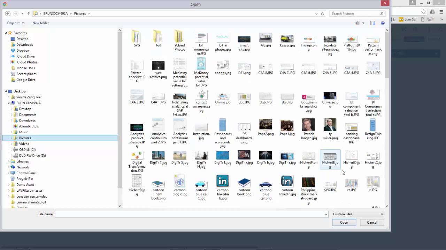The height and width of the screenshot is (250, 446).
Task: Select the fod folder
Action: pos(159,39)
